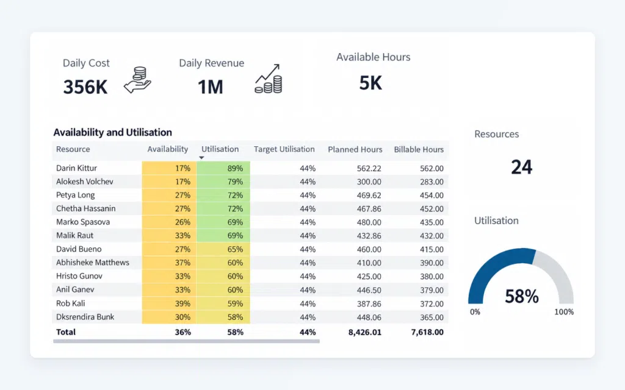Viewport: 625px width, 390px height.
Task: Click the Daily Cost hand-with-coins icon
Action: tap(137, 80)
